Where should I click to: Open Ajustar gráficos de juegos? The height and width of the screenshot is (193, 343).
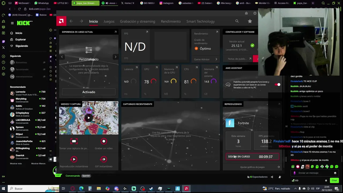252,167
